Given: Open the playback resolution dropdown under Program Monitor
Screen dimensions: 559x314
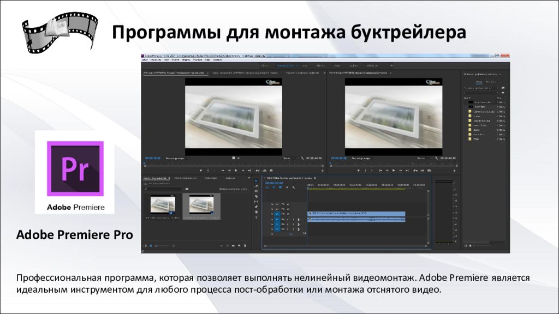Looking at the screenshot, I should click(x=424, y=158).
